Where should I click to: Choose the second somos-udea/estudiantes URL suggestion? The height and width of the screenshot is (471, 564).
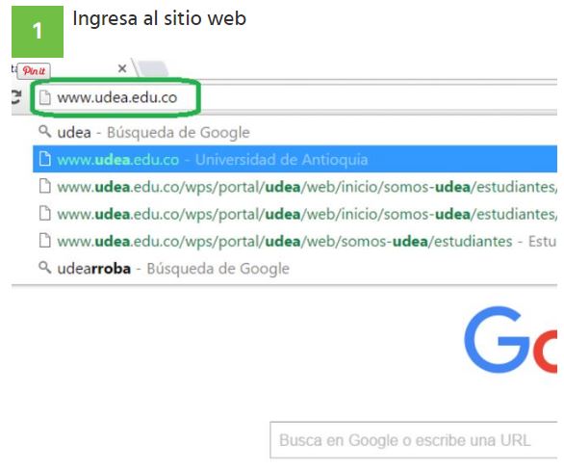pos(295,214)
